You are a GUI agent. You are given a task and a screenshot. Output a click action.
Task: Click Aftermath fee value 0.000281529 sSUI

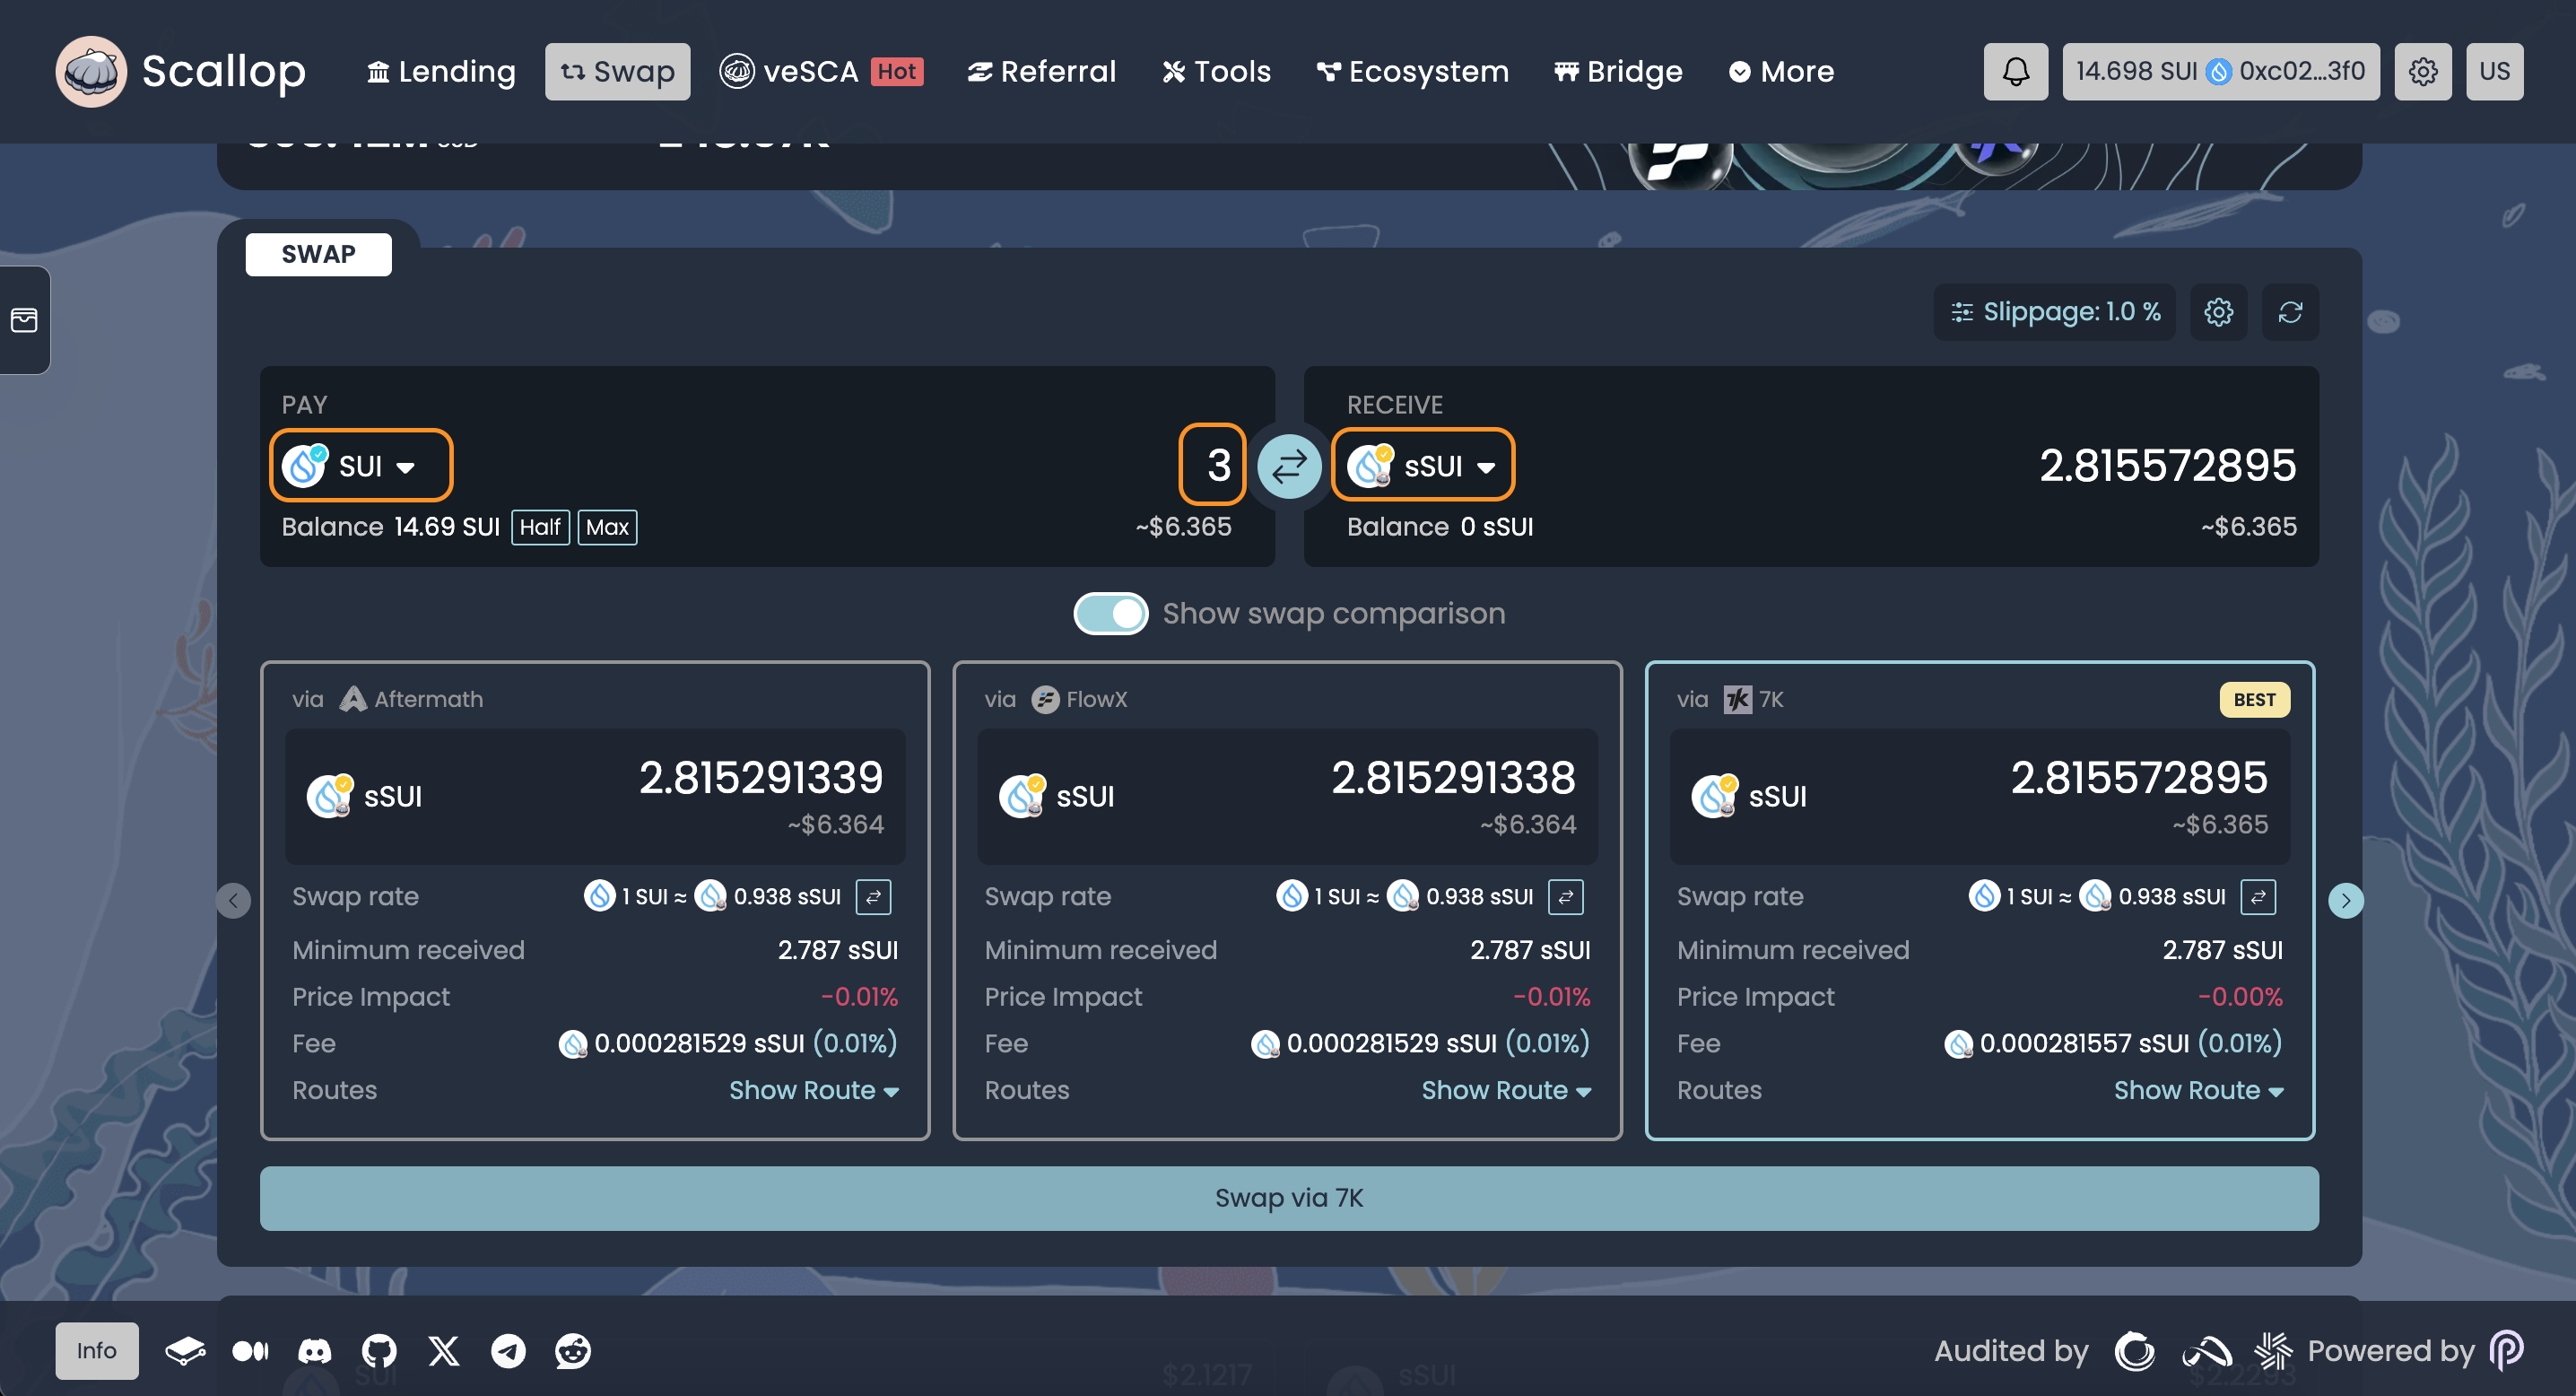click(699, 1043)
